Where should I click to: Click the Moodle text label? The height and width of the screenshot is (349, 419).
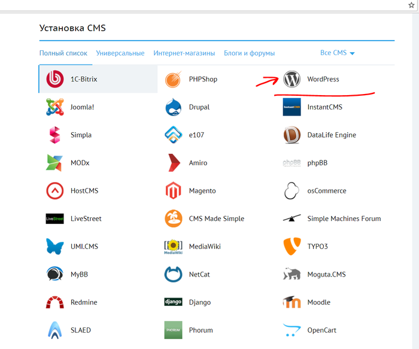pos(319,302)
